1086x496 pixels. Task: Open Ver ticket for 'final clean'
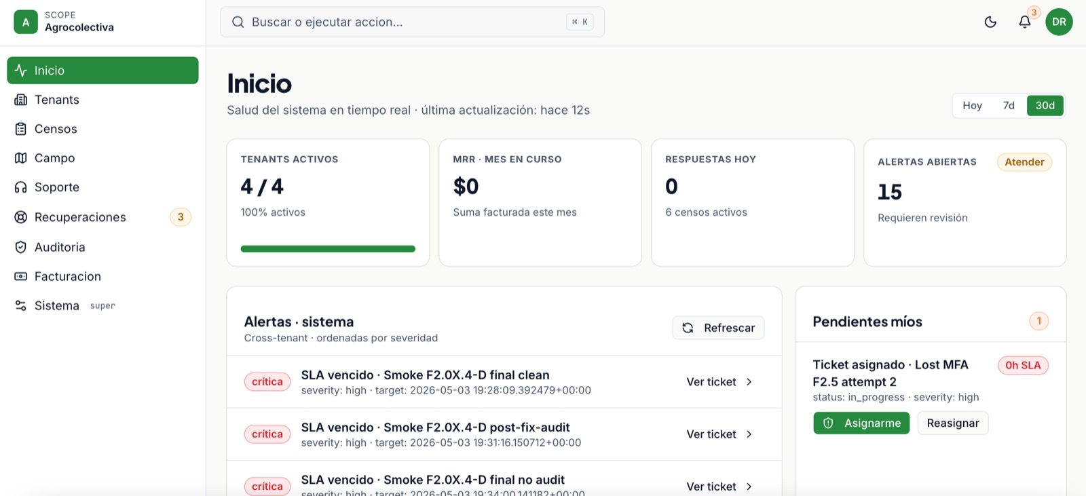click(719, 382)
